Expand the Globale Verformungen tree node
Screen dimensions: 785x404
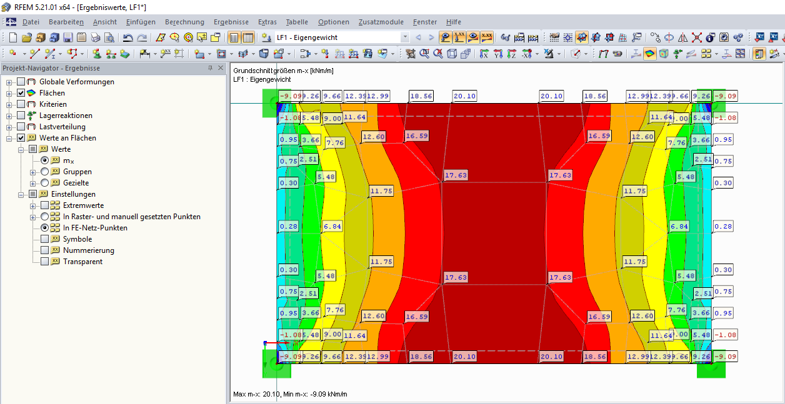tap(9, 82)
